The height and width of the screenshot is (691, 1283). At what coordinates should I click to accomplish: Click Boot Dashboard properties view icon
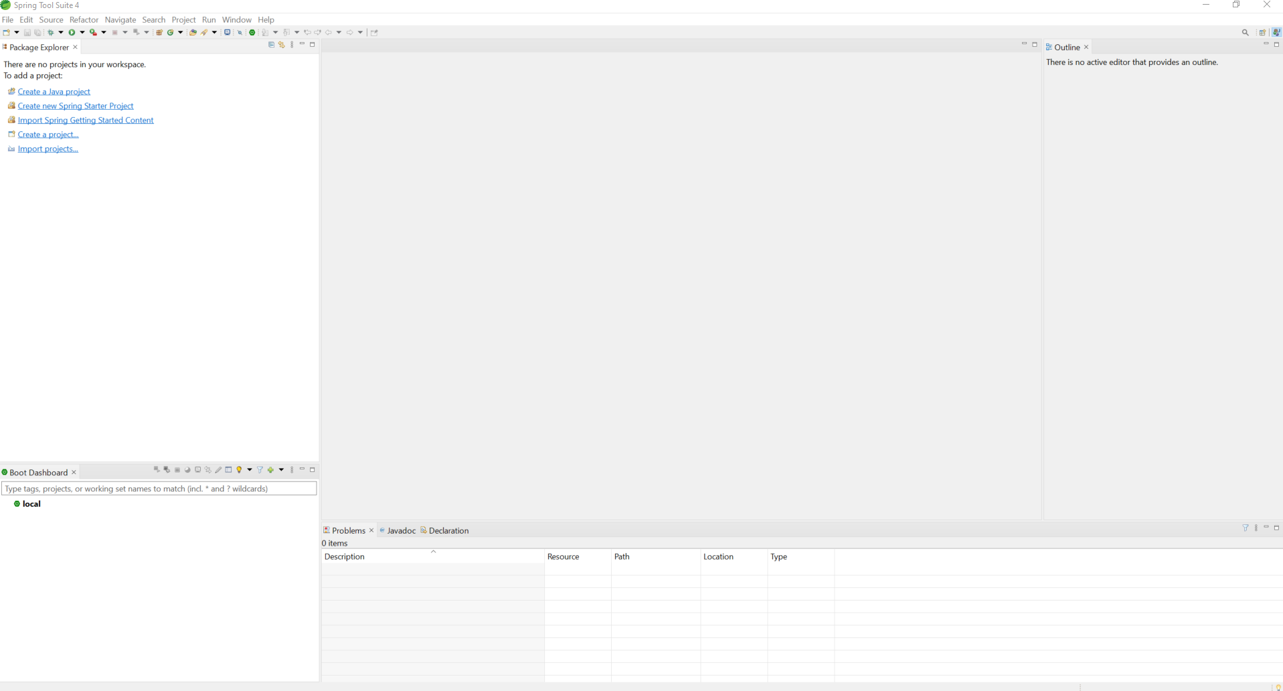click(x=229, y=470)
